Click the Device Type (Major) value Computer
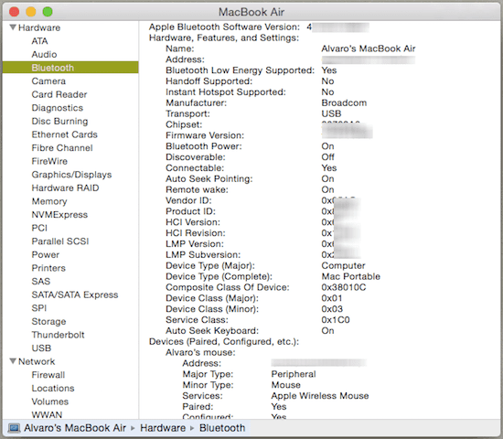Viewport: 503px width, 439px height. pyautogui.click(x=343, y=266)
